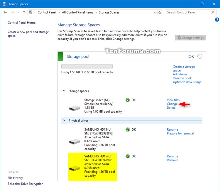
Task: Click the forward navigation arrow
Action: [13, 12]
